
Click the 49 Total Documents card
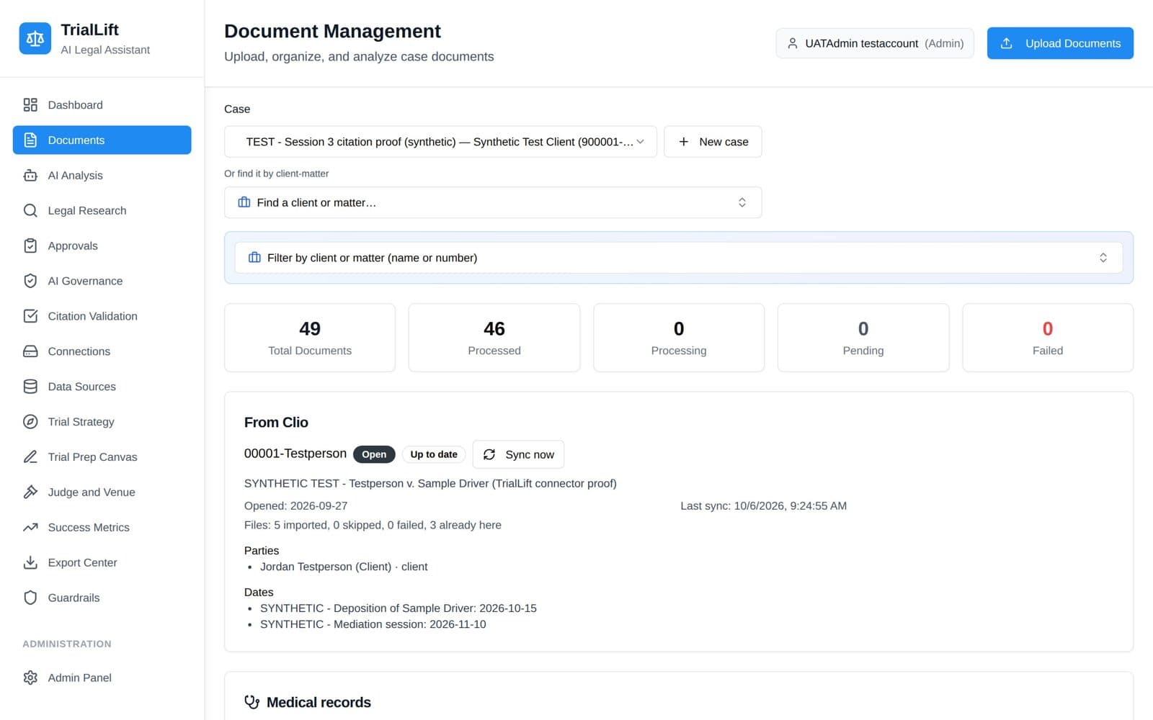310,338
